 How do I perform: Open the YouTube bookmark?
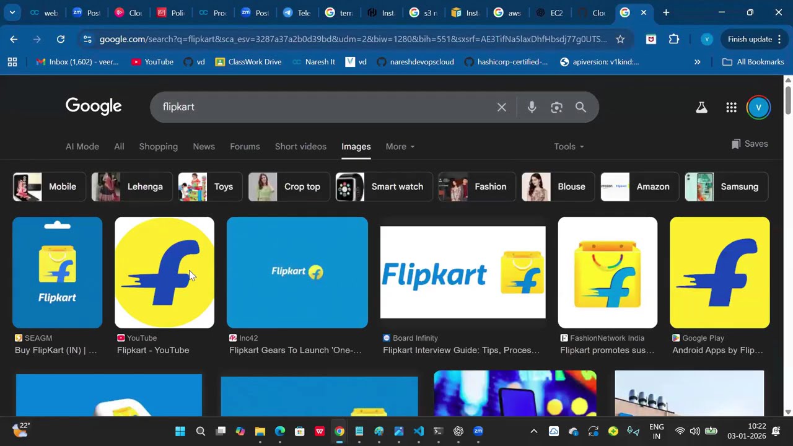pyautogui.click(x=152, y=62)
